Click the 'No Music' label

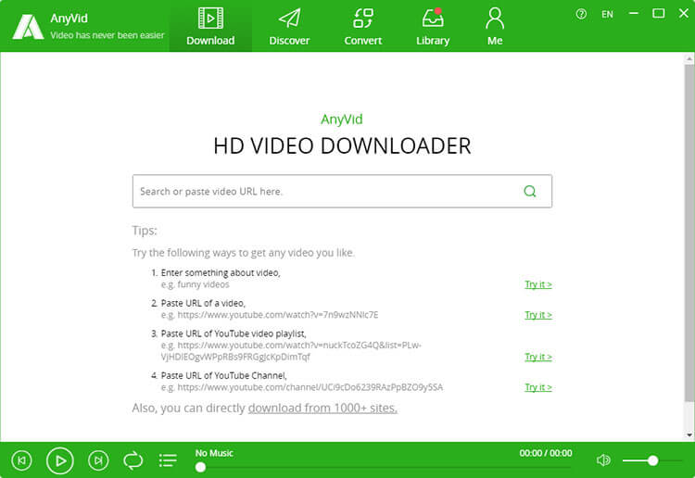pyautogui.click(x=214, y=453)
